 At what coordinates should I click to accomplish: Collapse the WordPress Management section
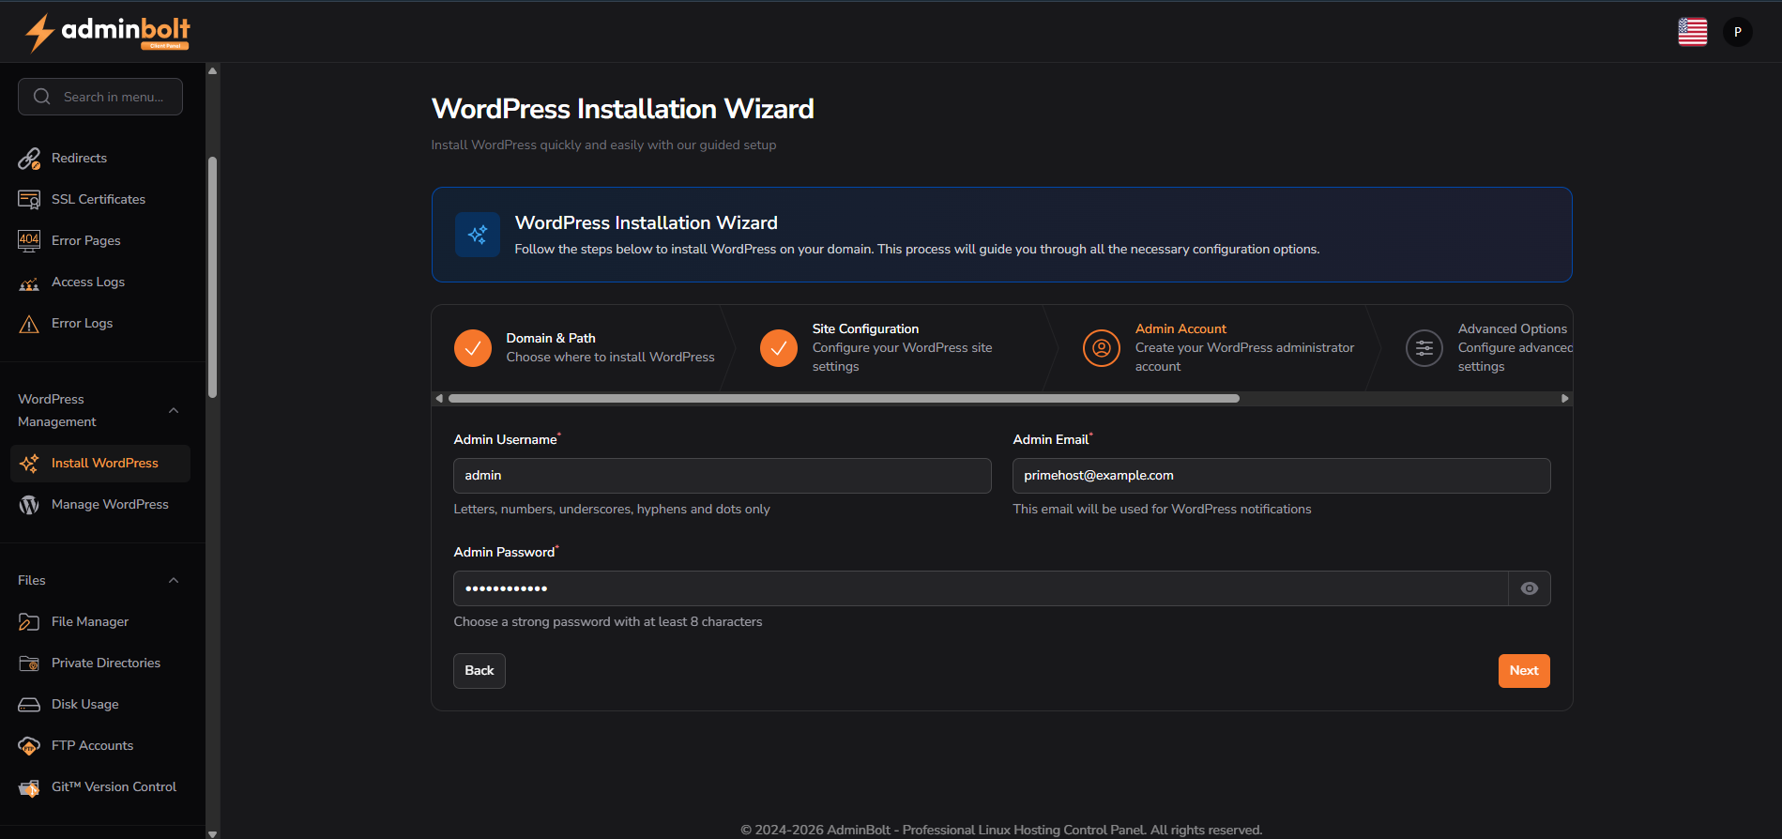[x=174, y=411]
